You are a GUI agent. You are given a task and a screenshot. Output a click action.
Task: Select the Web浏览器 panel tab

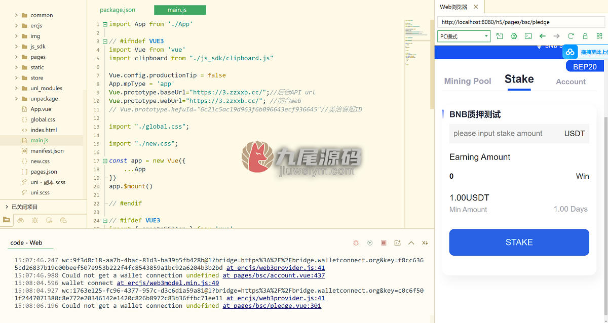click(x=453, y=7)
